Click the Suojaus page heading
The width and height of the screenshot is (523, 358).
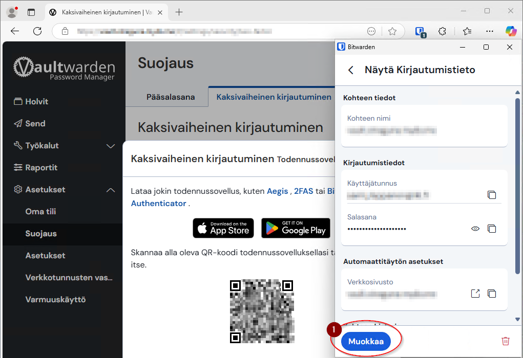pyautogui.click(x=166, y=63)
